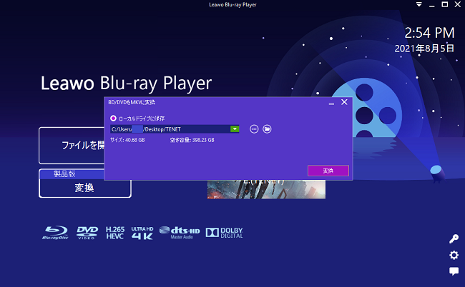Click the open file button in main window
Screen dimensions: 465x287
pyautogui.click(x=72, y=146)
